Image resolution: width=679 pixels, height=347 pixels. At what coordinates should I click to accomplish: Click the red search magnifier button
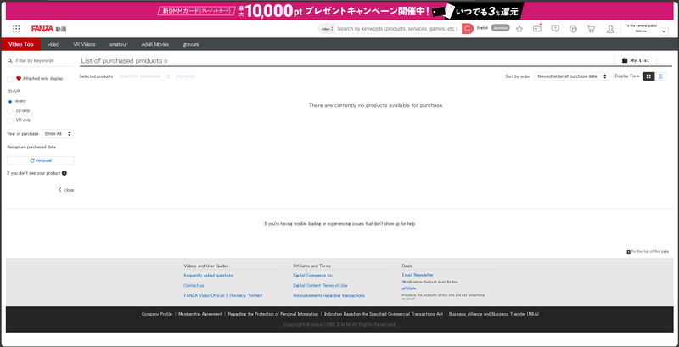coord(468,29)
